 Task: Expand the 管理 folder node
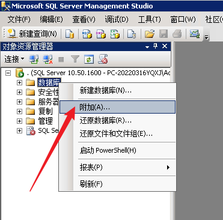point(19,121)
